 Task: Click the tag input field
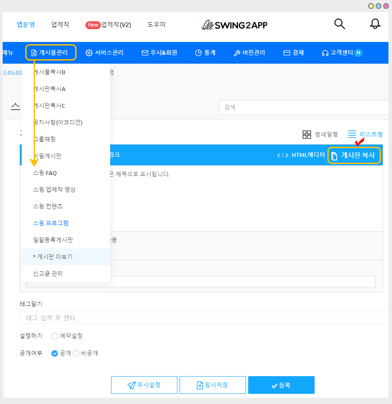[x=204, y=318]
